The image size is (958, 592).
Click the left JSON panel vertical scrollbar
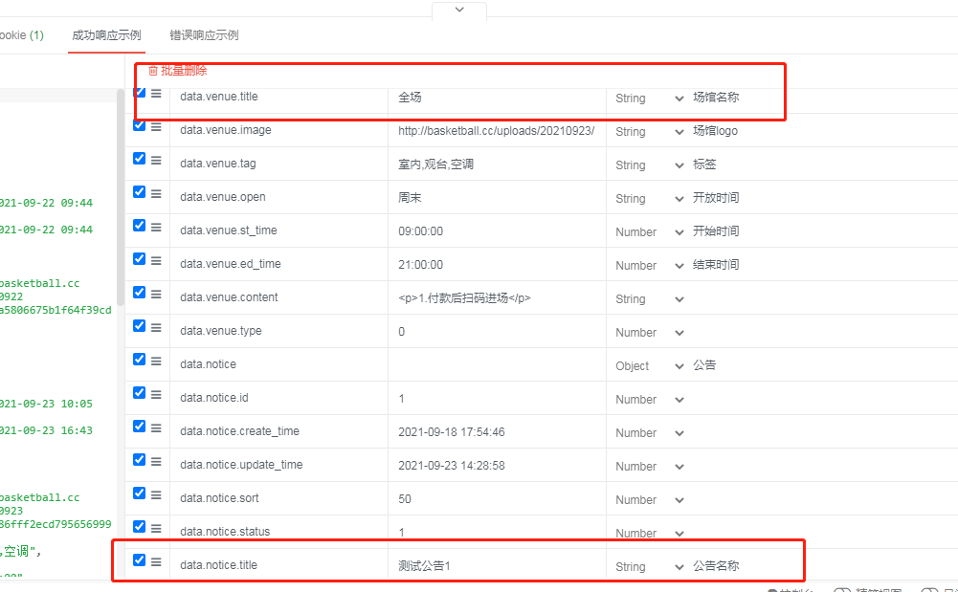pos(121,196)
